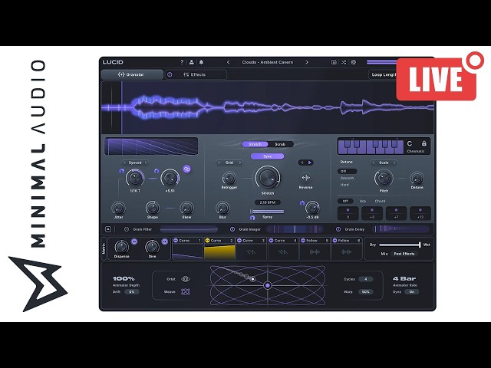
Task: Toggle the Animator Rate Sync On switch
Action: tap(412, 291)
